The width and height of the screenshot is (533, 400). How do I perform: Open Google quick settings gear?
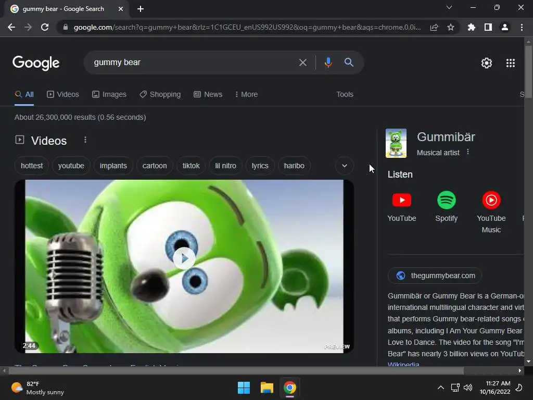pyautogui.click(x=487, y=63)
